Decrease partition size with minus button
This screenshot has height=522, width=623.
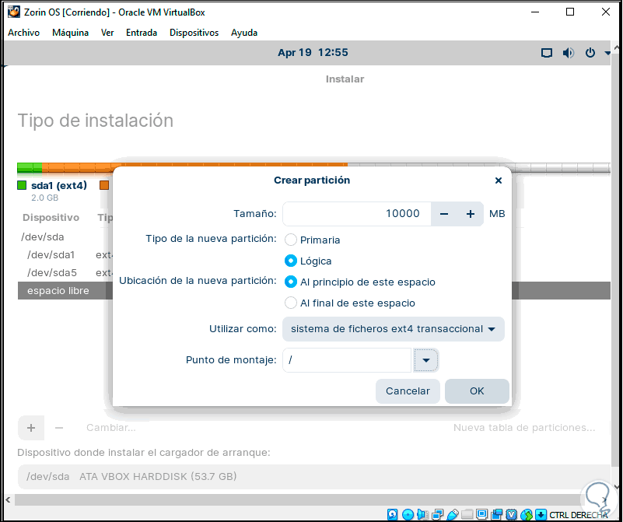pyautogui.click(x=444, y=214)
